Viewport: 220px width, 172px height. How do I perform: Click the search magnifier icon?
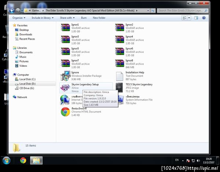[x=206, y=11]
